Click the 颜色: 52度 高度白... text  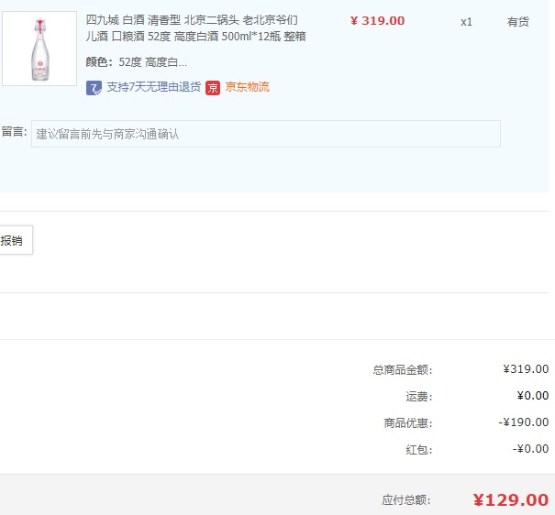tap(137, 62)
